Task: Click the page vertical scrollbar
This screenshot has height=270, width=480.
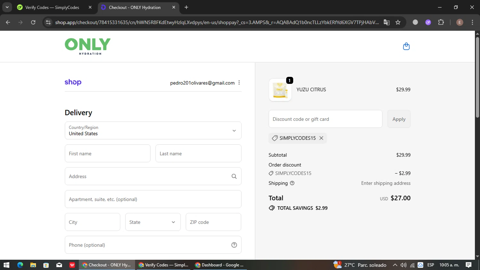Action: coord(477,77)
